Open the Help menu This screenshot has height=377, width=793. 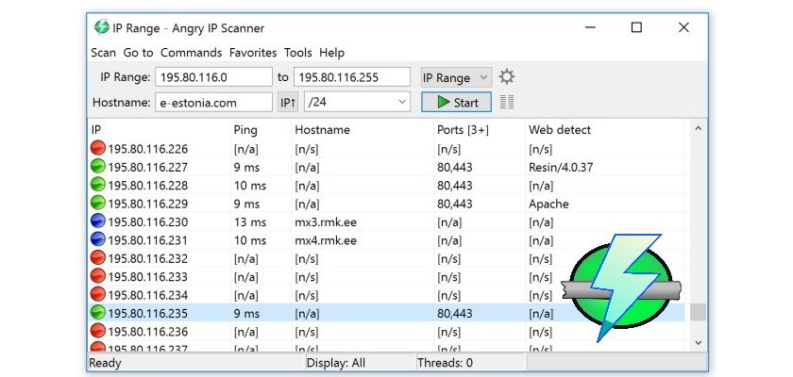click(331, 53)
